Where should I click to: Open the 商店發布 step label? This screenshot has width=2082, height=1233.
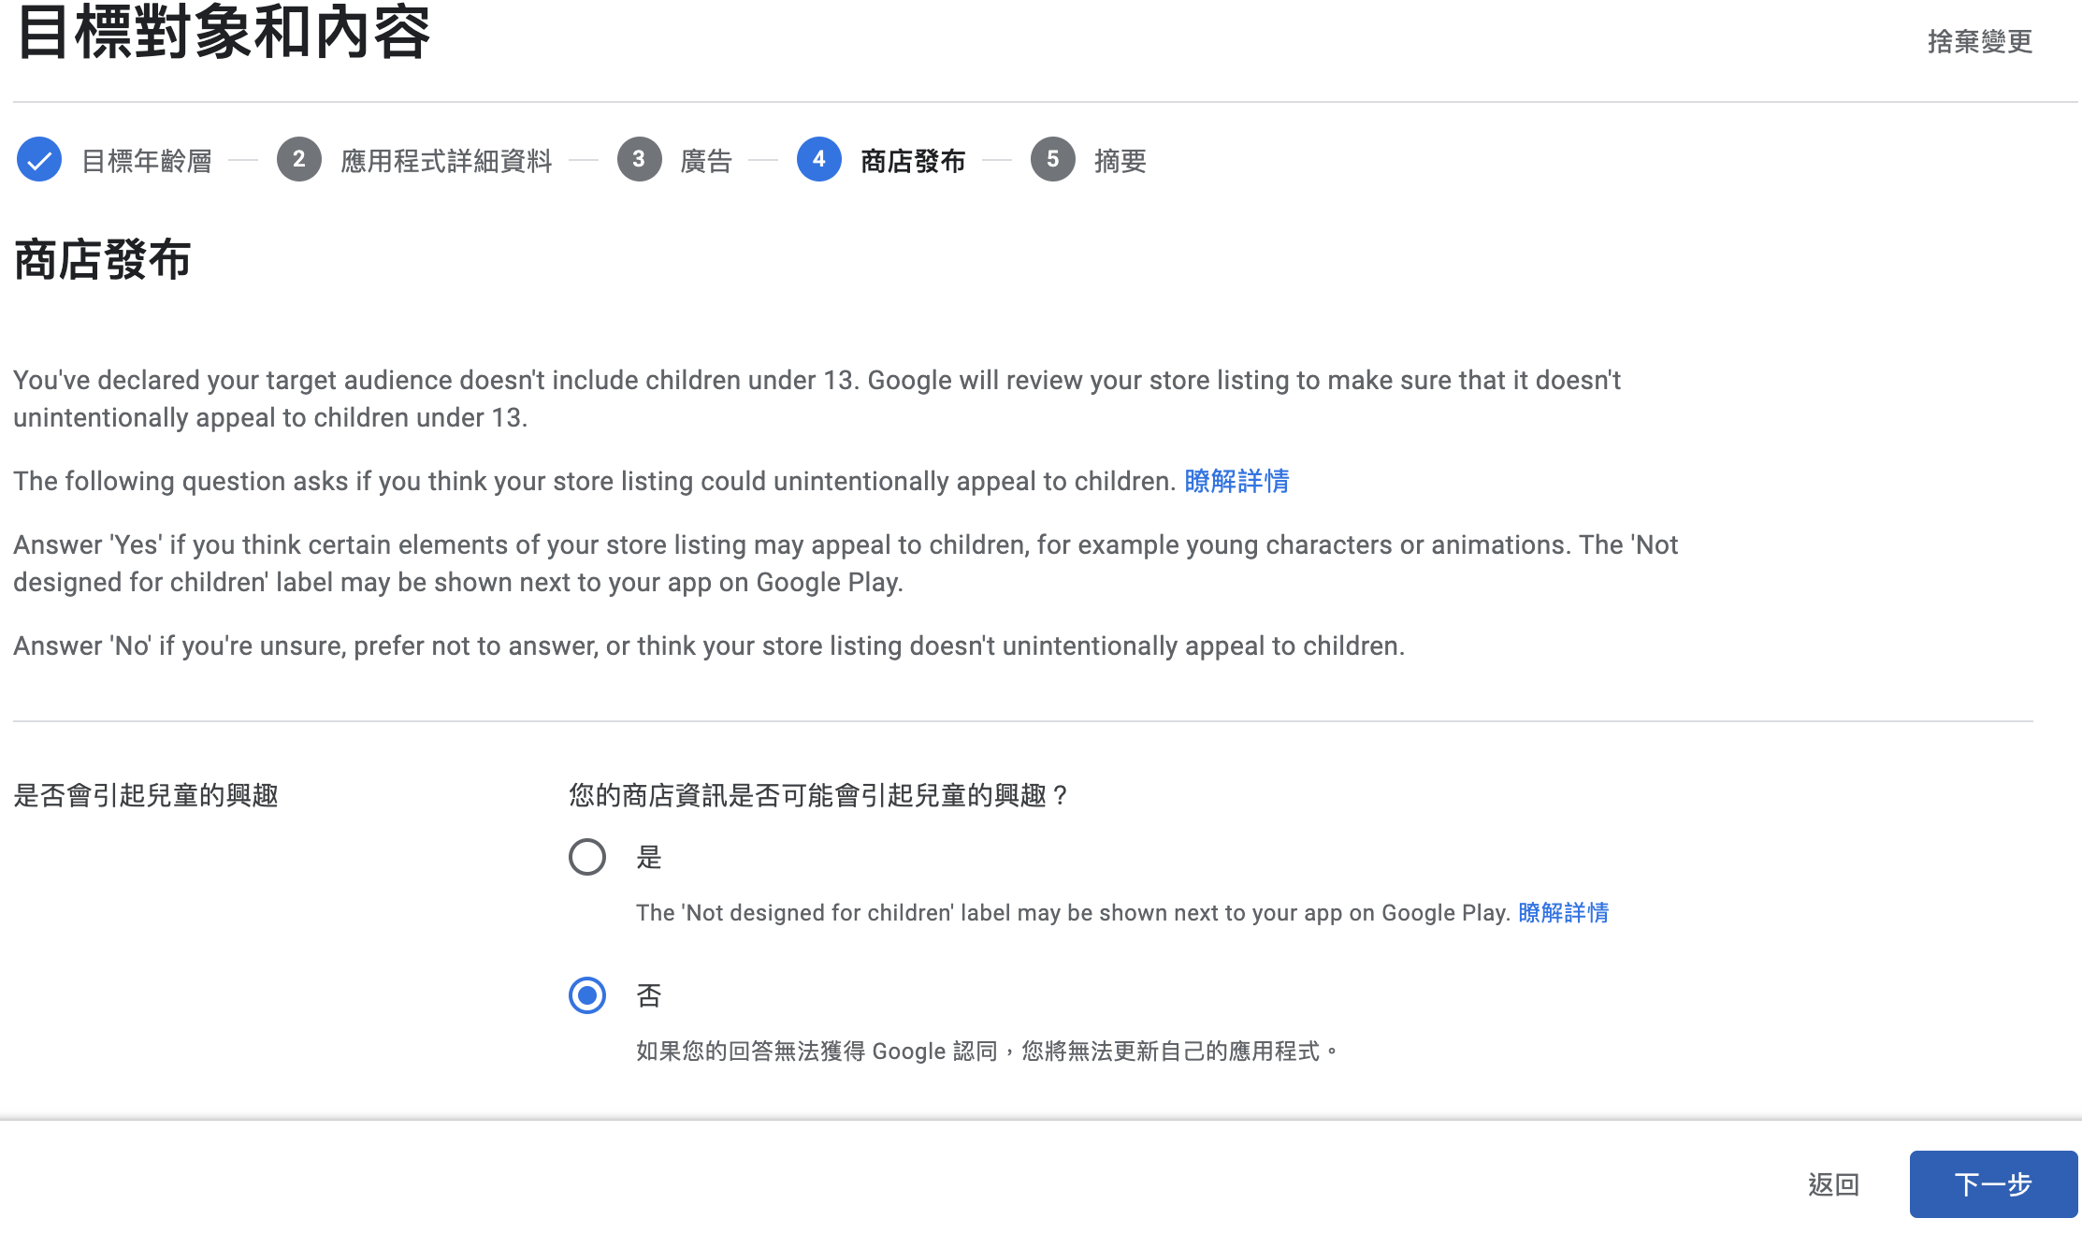[913, 161]
